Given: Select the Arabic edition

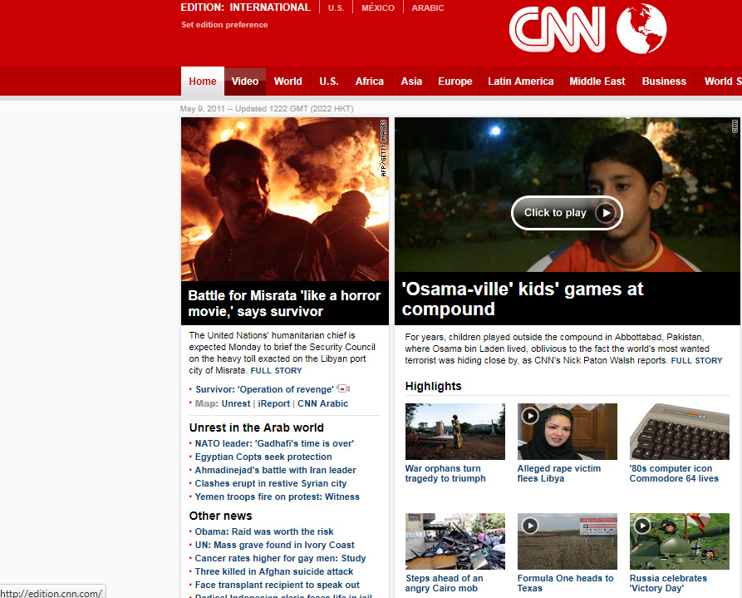Looking at the screenshot, I should click(428, 8).
